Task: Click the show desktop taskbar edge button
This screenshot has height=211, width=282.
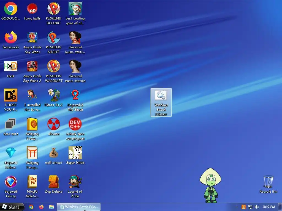Action: tap(280, 207)
